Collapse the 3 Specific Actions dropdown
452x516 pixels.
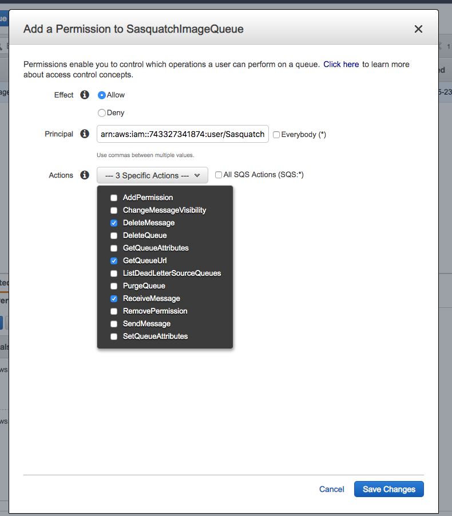click(152, 175)
